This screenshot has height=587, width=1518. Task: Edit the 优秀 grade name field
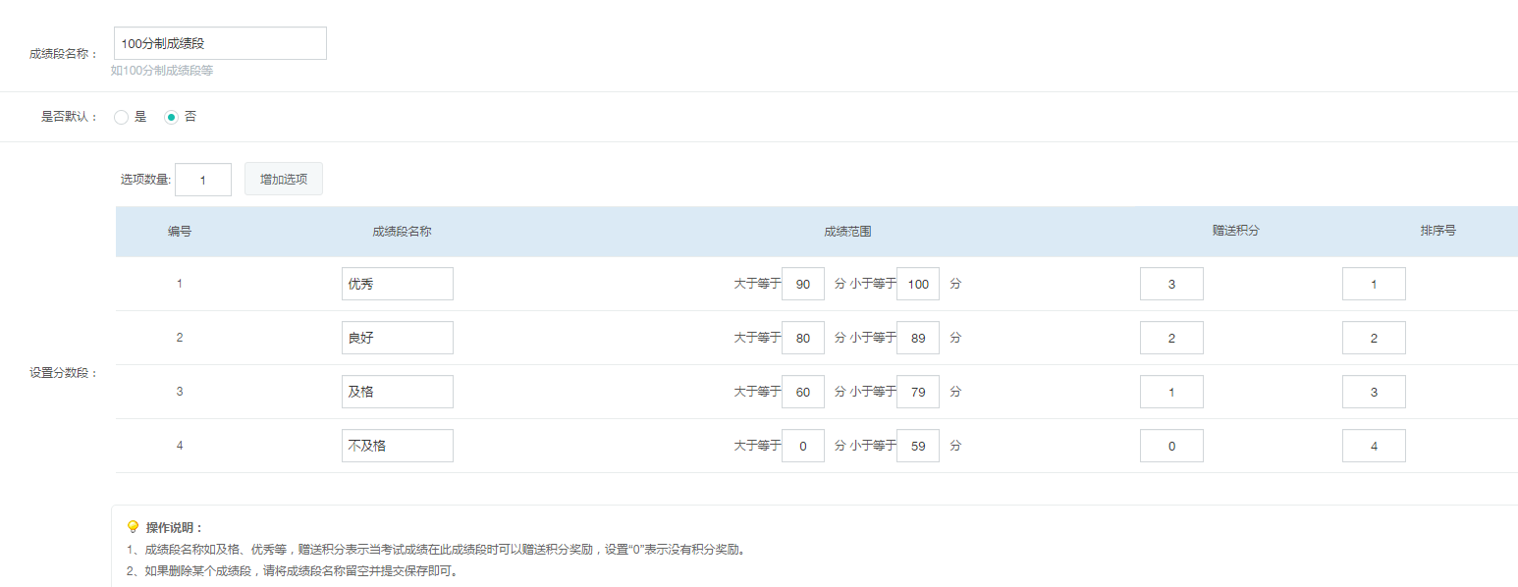[x=398, y=284]
